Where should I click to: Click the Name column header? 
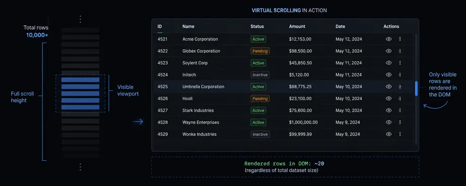click(188, 26)
